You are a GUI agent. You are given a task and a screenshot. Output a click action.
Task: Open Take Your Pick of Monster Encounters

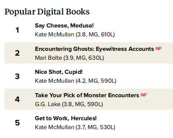(x=87, y=95)
